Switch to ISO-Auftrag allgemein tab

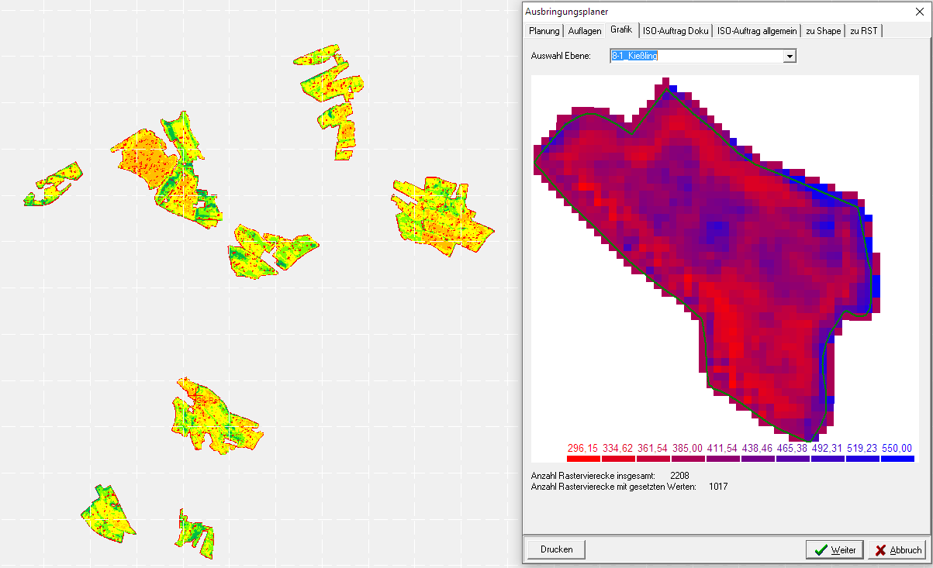(756, 31)
